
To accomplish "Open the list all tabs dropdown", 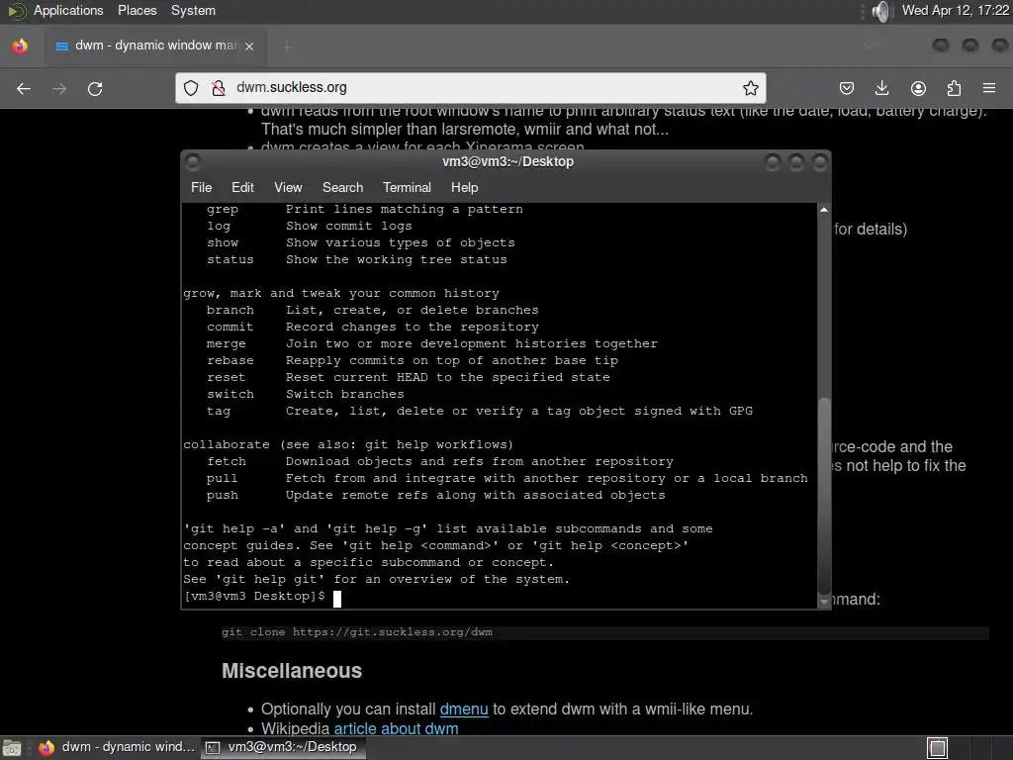I will 869,46.
